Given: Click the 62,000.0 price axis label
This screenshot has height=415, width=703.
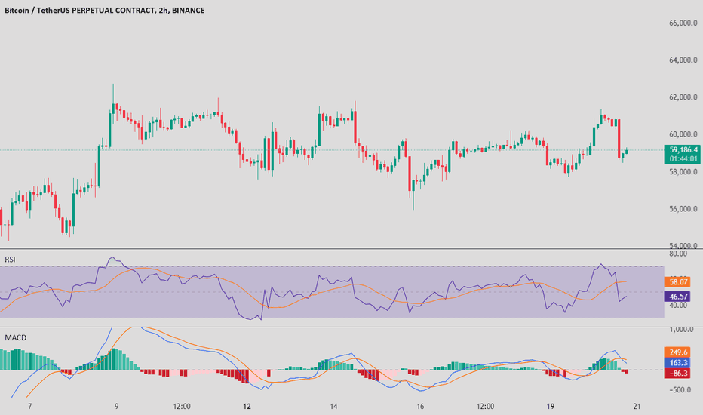Looking at the screenshot, I should pyautogui.click(x=683, y=97).
